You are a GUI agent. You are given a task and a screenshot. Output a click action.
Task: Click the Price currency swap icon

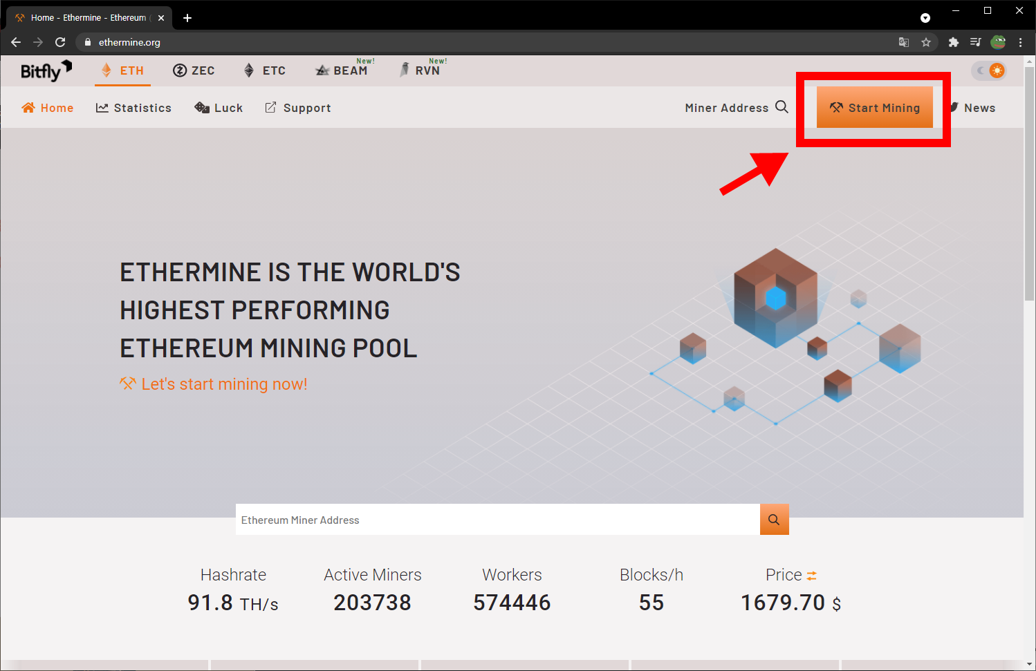(812, 576)
